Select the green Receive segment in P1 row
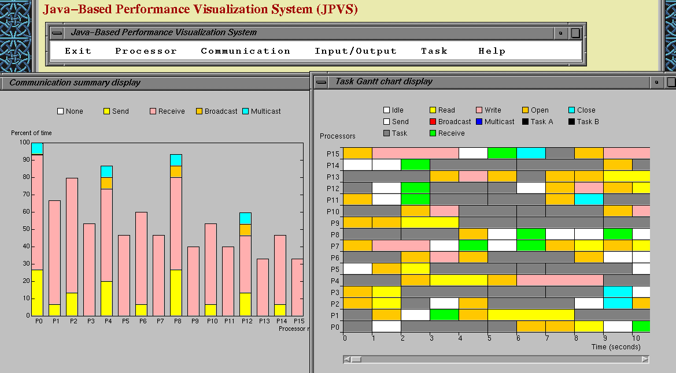676x373 pixels. tap(445, 315)
